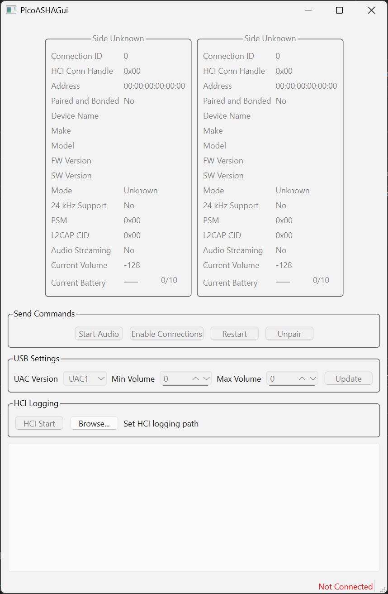Click the Not Connected status label
Viewport: 388px width, 594px height.
345,586
